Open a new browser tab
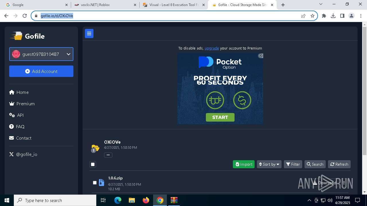The height and width of the screenshot is (206, 367). pyautogui.click(x=283, y=5)
